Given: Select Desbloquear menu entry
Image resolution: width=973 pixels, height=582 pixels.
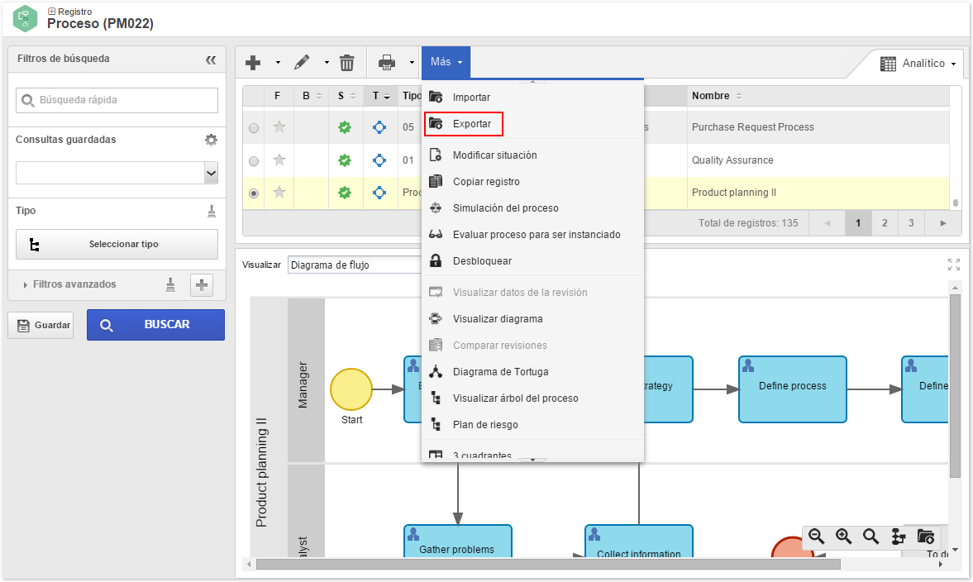Looking at the screenshot, I should click(532, 261).
